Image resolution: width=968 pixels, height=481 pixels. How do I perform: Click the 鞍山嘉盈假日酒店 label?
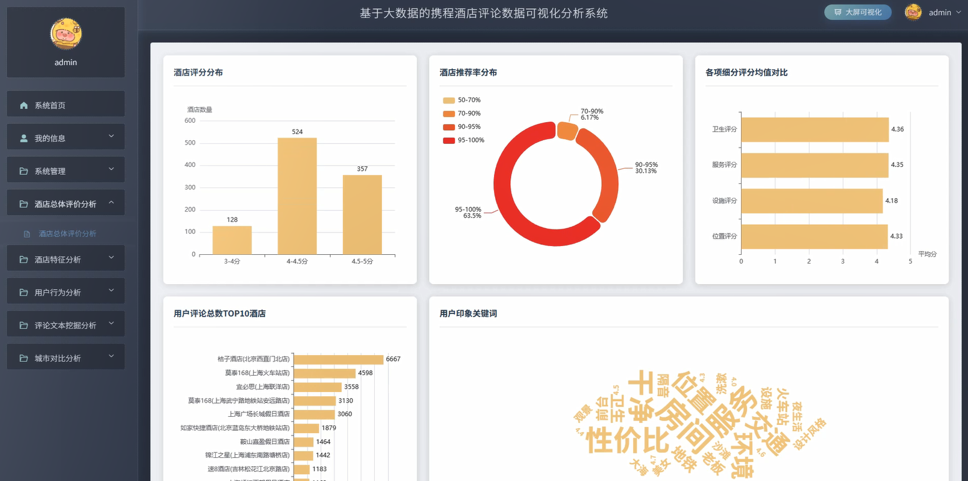(264, 442)
